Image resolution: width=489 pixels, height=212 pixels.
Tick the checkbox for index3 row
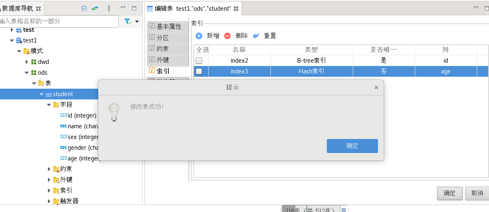click(x=199, y=71)
